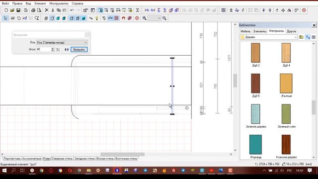This screenshot has height=179, width=318.
Task: Click the red circle icon at toolbar end
Action: (304, 10)
